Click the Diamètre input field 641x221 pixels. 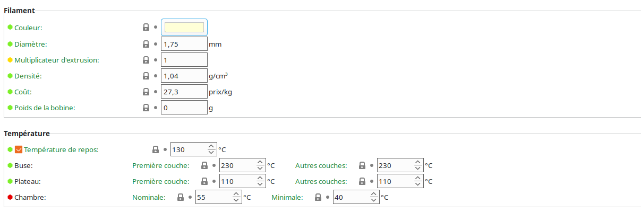pos(184,44)
